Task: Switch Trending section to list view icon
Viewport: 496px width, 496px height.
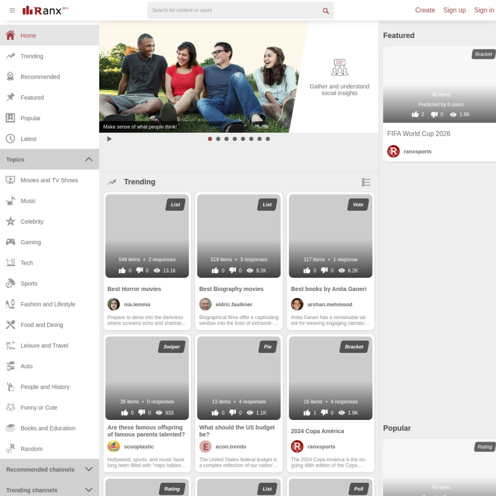Action: (366, 182)
